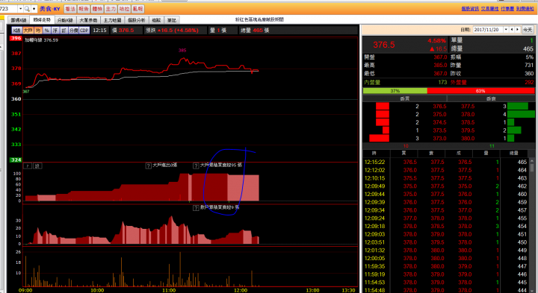Screen dimensions: 538x293
Task: Open the stock code dropdown arrow
Action: tap(20, 9)
